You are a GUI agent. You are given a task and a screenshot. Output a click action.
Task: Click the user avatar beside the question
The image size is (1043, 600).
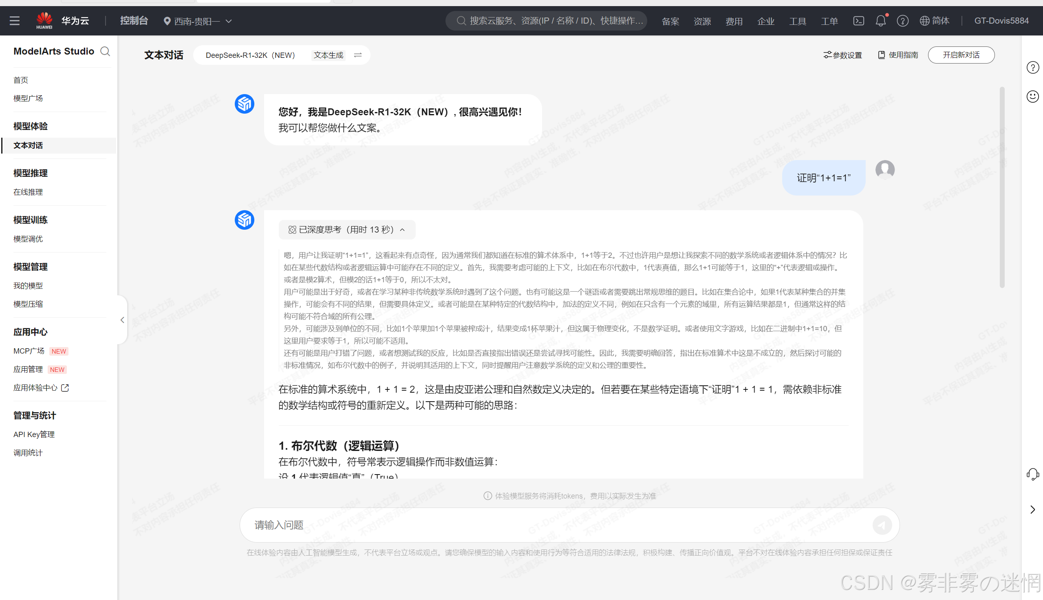pyautogui.click(x=885, y=169)
